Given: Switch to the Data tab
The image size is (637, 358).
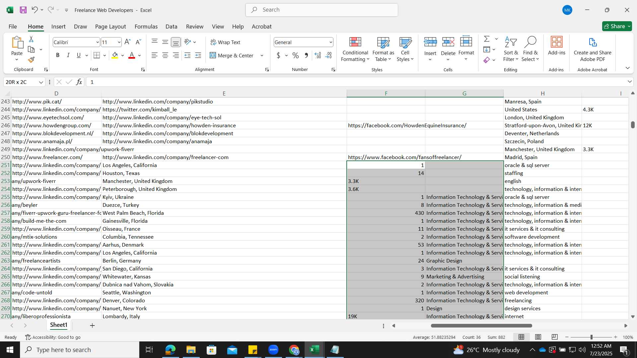Looking at the screenshot, I should click(x=171, y=27).
